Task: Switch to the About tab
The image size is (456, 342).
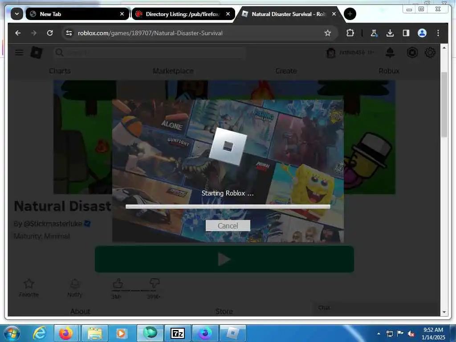Action: [80, 311]
